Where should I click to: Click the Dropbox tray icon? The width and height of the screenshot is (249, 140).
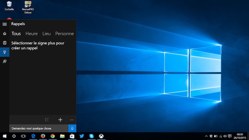point(211,136)
